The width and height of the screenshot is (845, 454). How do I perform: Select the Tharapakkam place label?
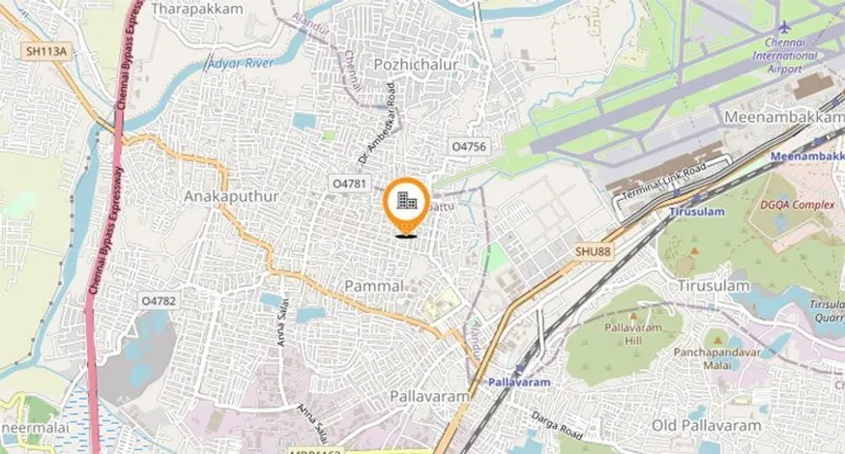197,9
